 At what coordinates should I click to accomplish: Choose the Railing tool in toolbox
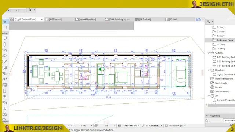pyautogui.click(x=5, y=79)
